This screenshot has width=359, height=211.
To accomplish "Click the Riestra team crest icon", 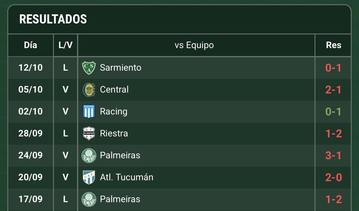I will click(x=89, y=133).
